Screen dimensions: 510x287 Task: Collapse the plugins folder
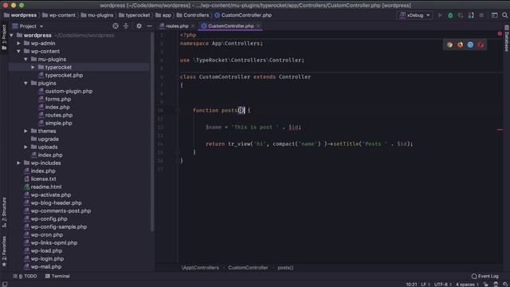(x=26, y=83)
